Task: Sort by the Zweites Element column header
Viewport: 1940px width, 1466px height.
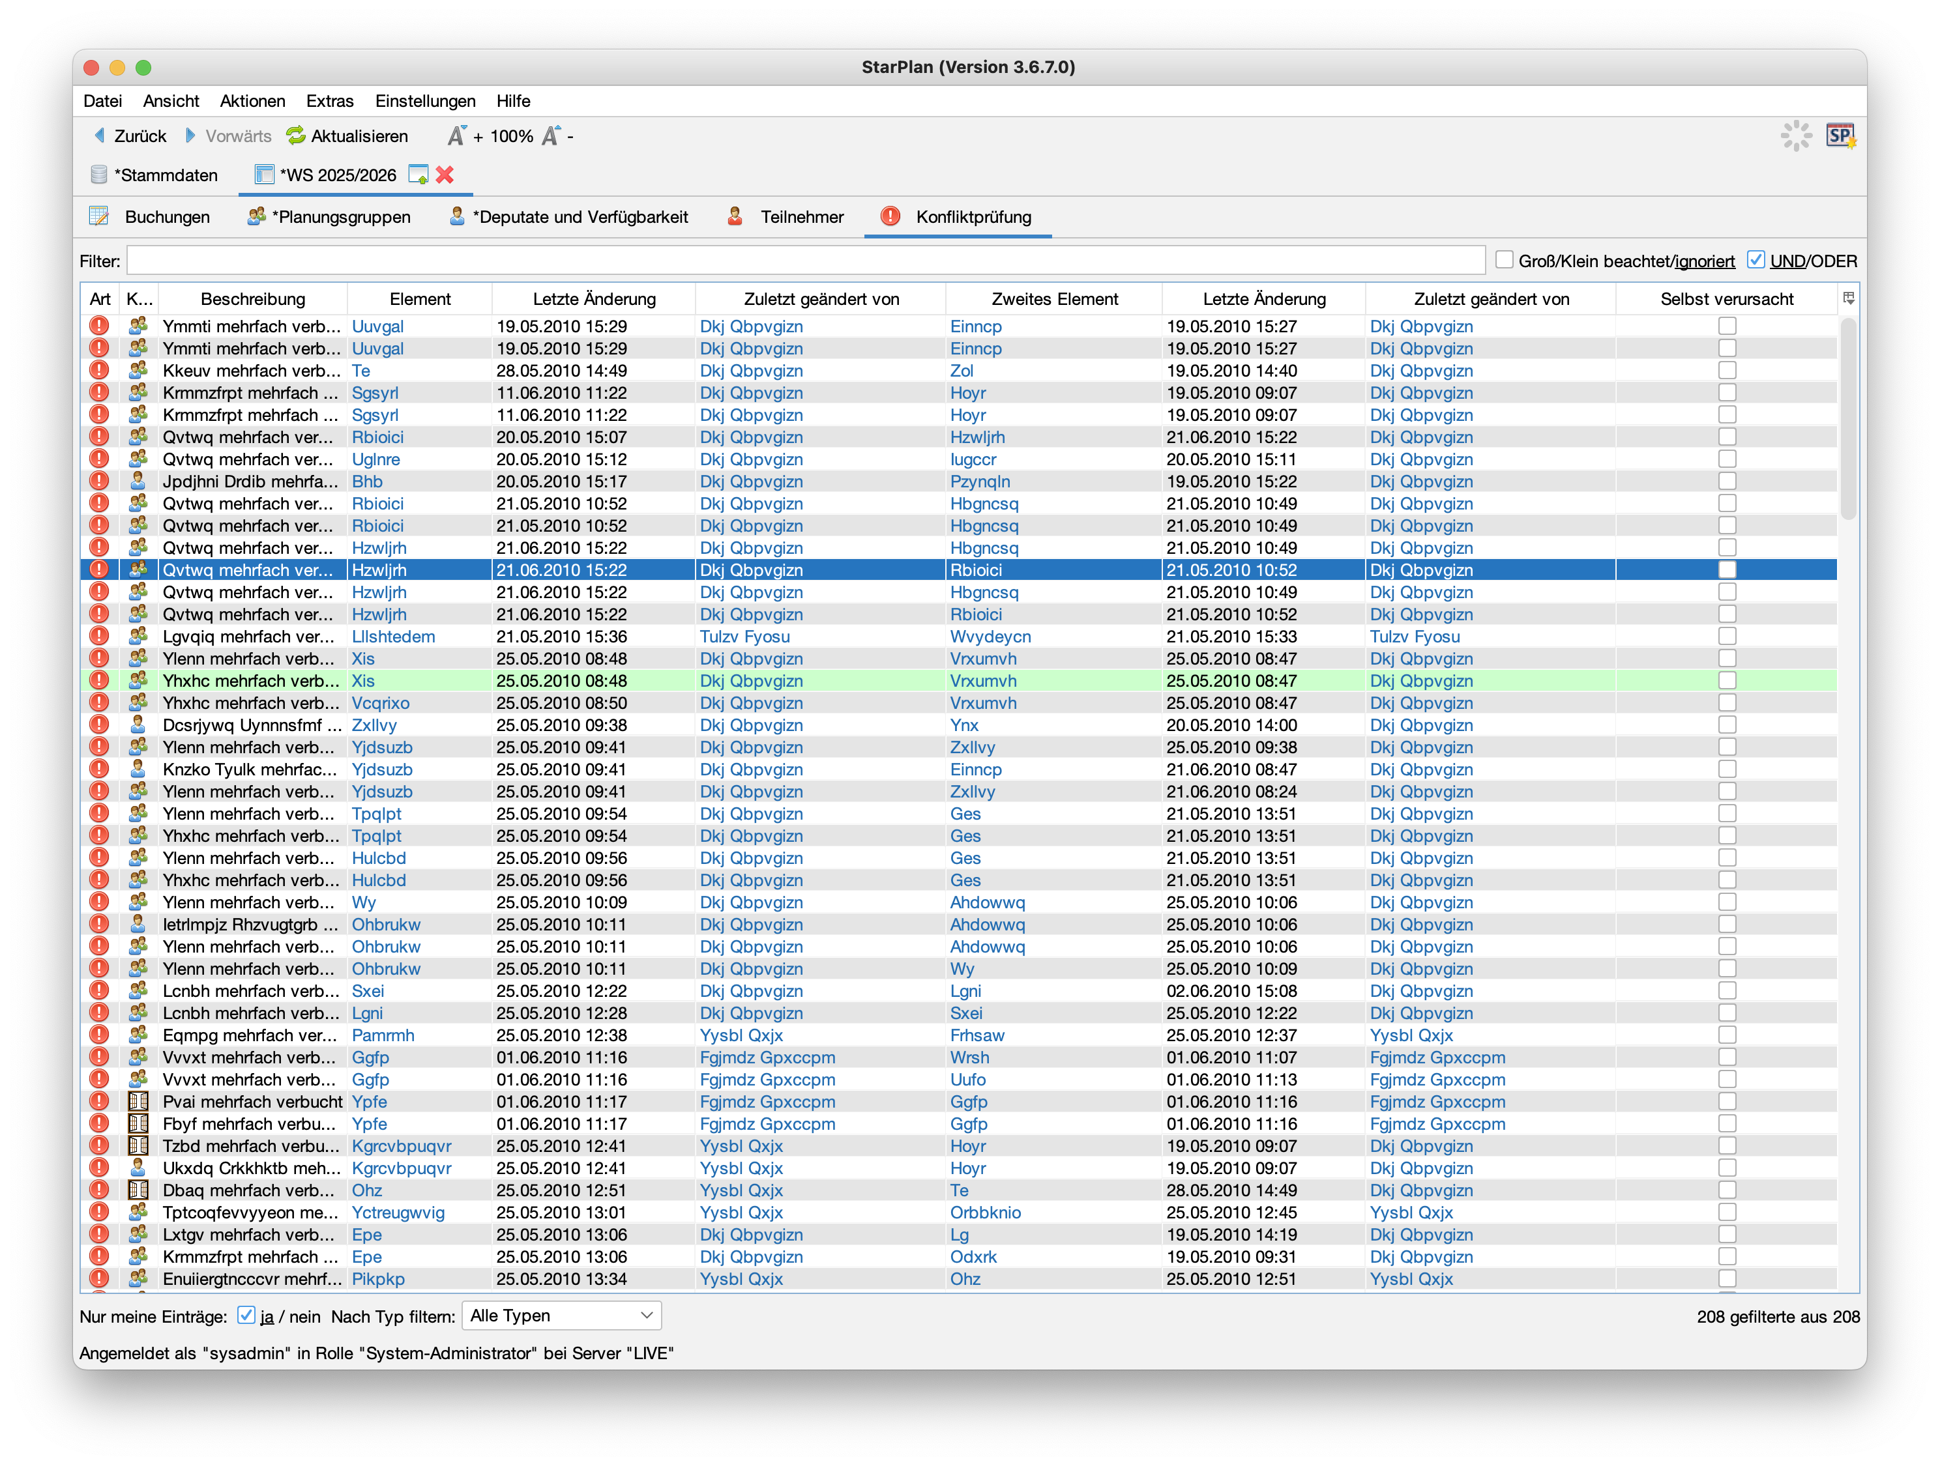Action: [x=1054, y=299]
